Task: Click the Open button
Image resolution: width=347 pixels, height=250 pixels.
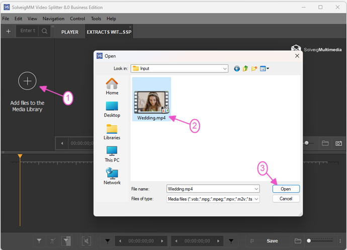Action: coord(286,189)
